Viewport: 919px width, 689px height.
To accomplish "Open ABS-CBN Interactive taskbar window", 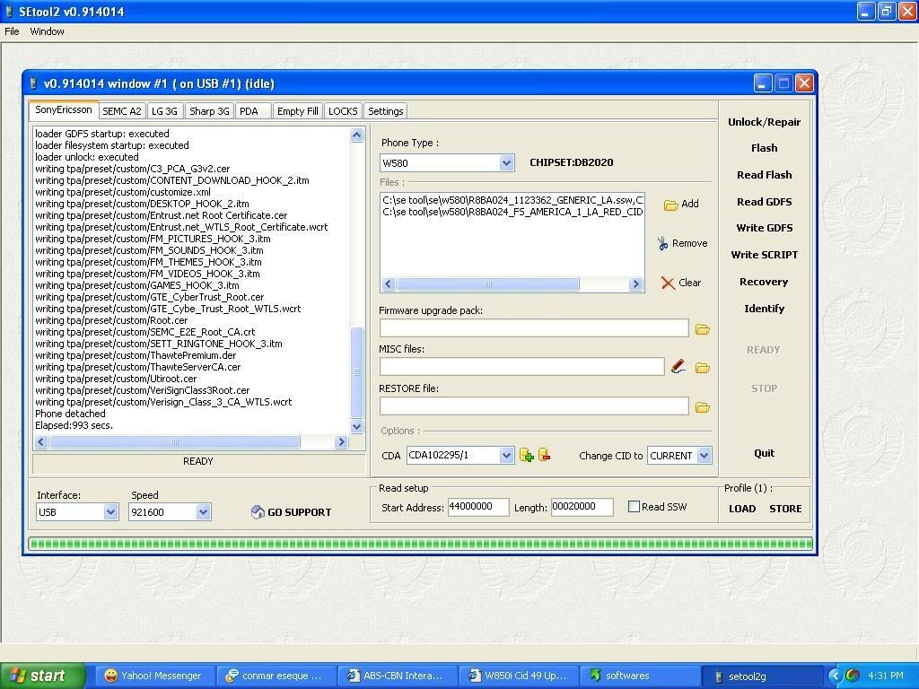I will point(397,676).
